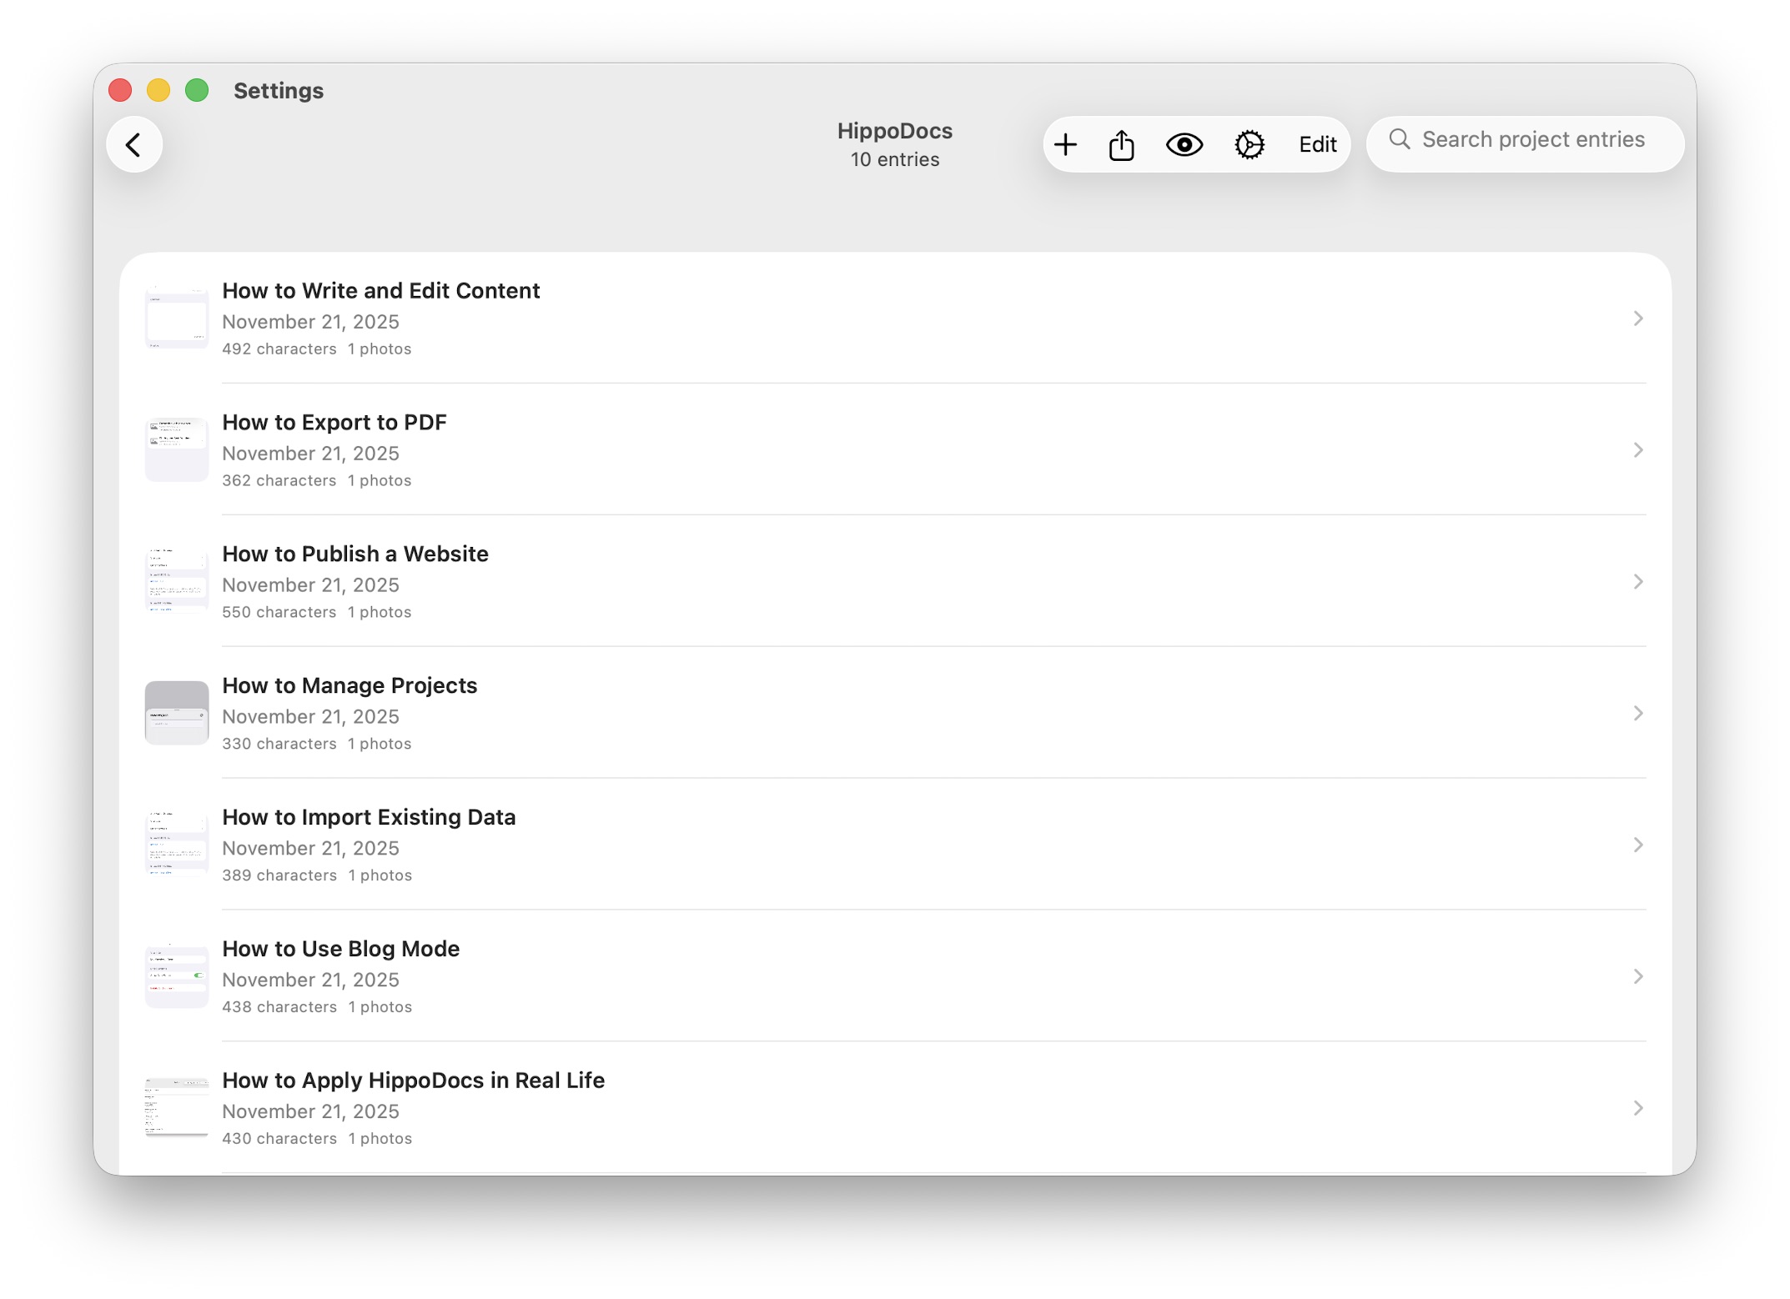
Task: Open 'How to Write and Edit Content' chevron
Action: tap(1637, 318)
